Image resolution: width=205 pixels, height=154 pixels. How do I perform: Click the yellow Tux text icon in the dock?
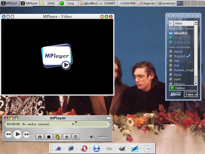click(x=109, y=149)
